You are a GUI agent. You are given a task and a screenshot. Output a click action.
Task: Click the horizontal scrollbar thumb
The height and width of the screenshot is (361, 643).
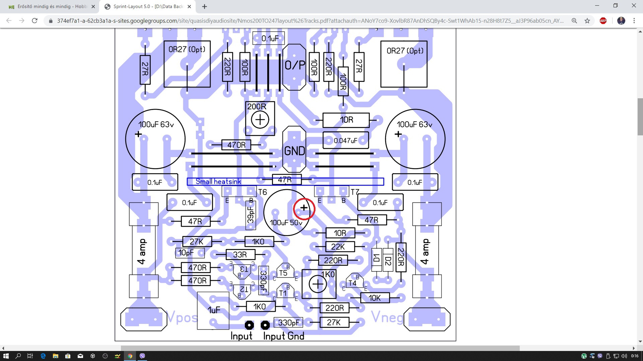[320, 348]
